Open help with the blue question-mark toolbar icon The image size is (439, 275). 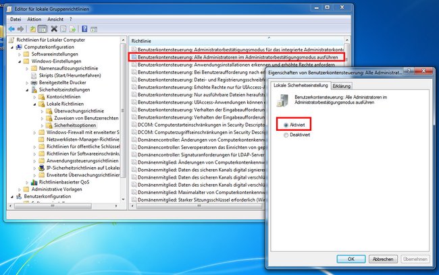pos(84,29)
